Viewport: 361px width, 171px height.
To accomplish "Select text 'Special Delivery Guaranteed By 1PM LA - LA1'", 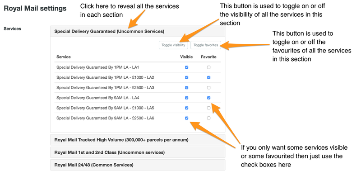I will coord(98,67).
